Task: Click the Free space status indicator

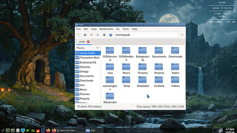Action: tap(160, 107)
